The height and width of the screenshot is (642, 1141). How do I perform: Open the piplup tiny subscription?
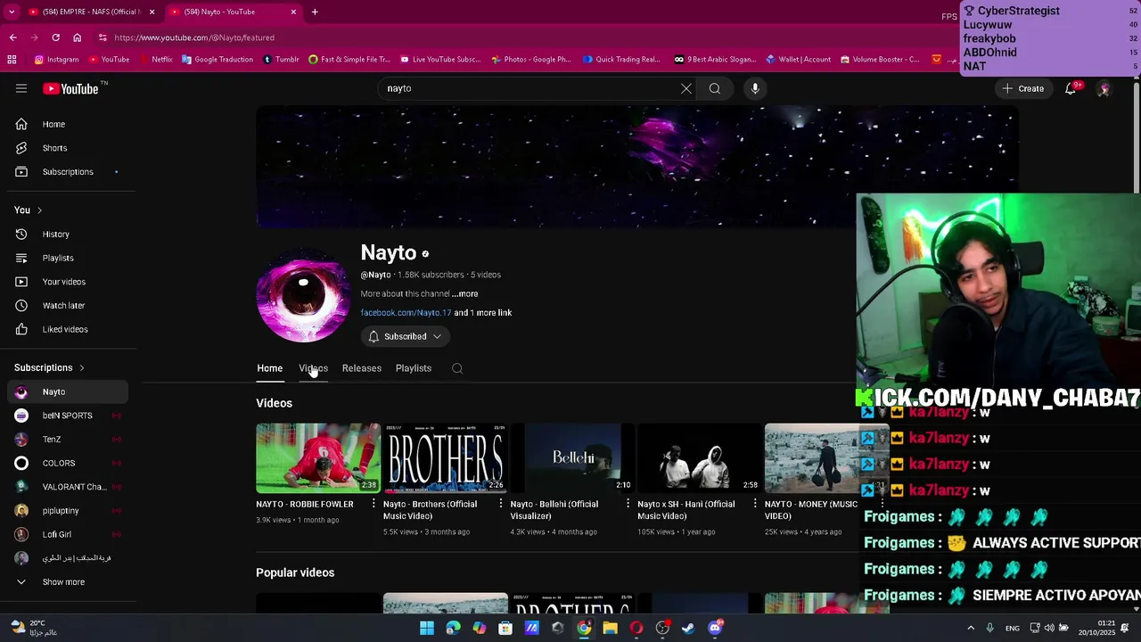coord(68,511)
